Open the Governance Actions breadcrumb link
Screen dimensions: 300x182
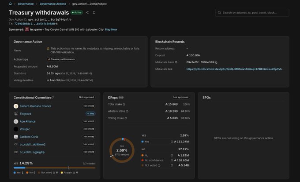pyautogui.click(x=53, y=4)
